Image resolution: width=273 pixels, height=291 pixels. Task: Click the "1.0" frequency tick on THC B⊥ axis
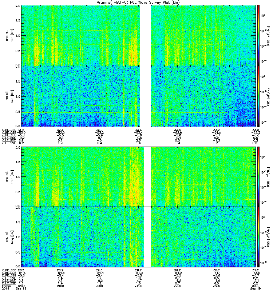tap(18, 177)
